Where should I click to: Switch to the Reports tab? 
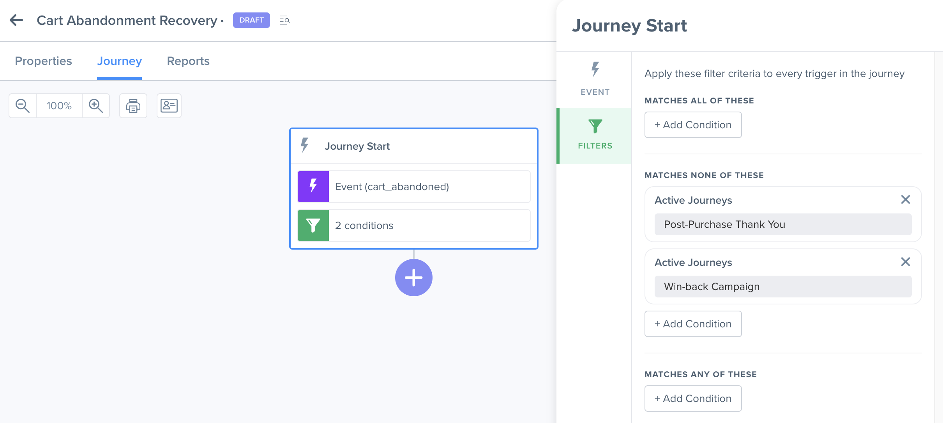tap(188, 61)
